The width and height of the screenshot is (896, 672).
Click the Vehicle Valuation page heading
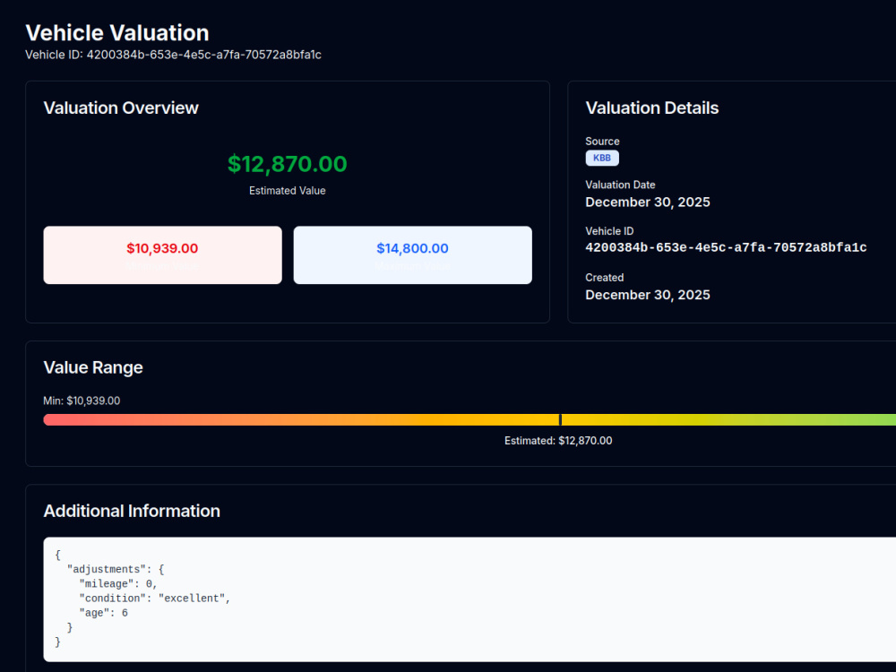point(117,32)
